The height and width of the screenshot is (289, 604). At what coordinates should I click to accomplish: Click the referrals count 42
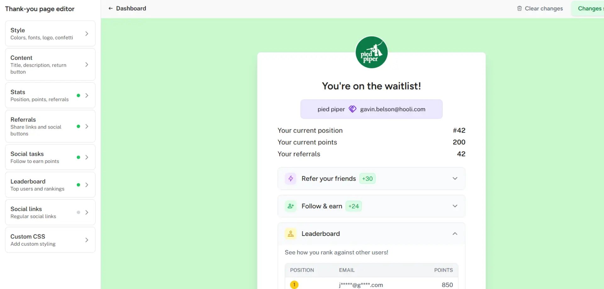461,154
